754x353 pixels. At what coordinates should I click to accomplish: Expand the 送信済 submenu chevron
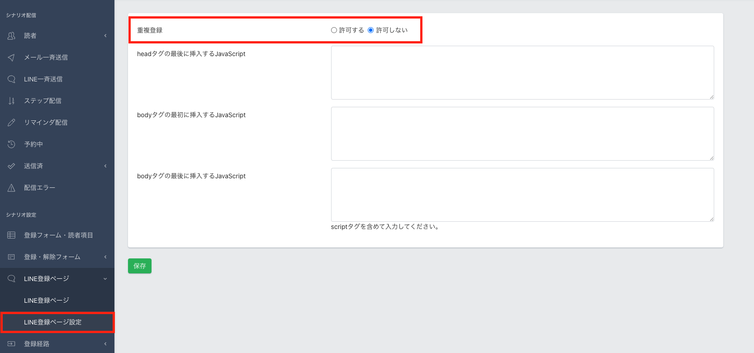[105, 166]
